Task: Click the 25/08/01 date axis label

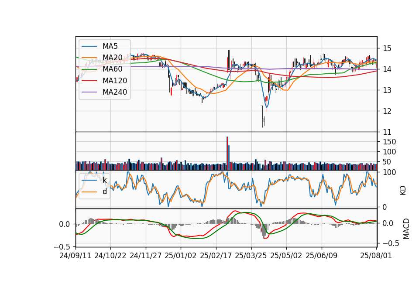Action: coord(376,256)
